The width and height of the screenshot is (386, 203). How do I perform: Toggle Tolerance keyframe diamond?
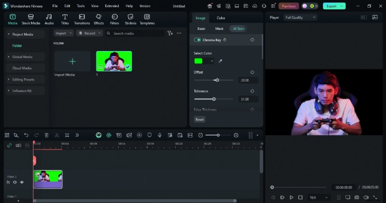pyautogui.click(x=252, y=91)
